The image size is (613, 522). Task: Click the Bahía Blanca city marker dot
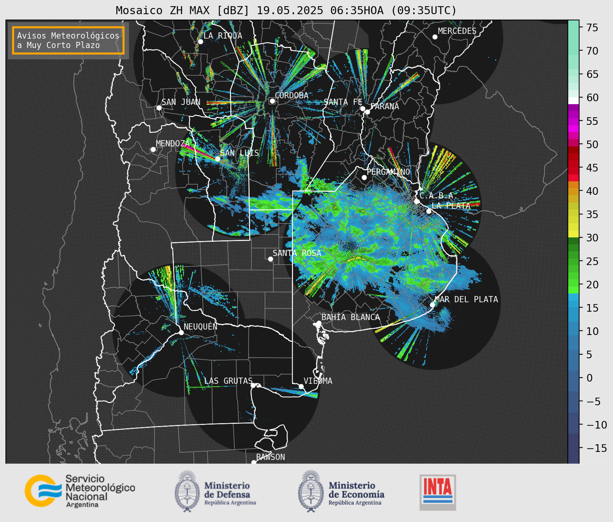[319, 323]
